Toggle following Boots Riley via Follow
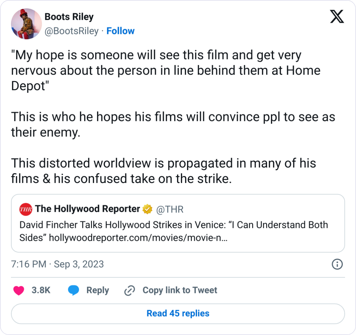Screen dimensions: 356x335 click(x=120, y=31)
